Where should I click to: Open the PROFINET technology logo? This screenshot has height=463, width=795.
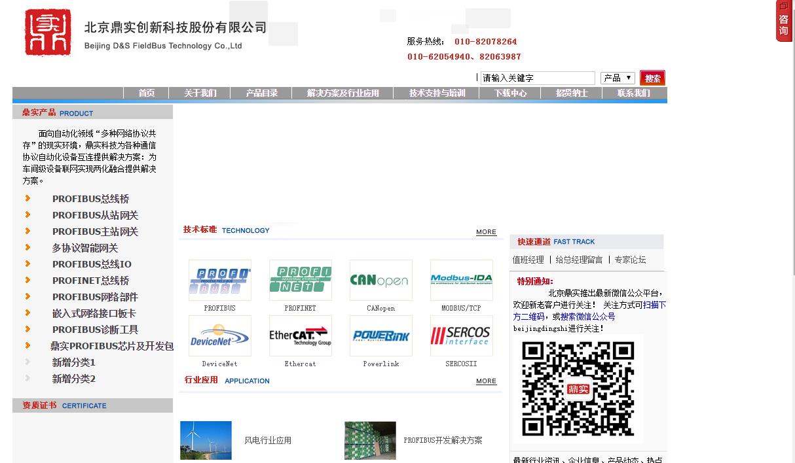click(300, 280)
